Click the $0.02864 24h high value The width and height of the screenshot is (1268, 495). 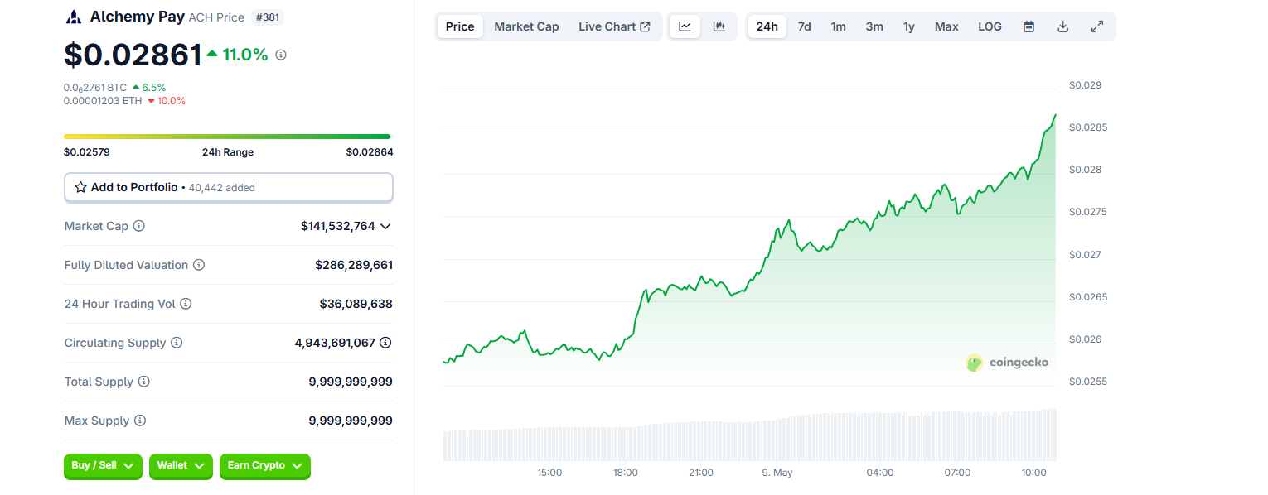click(370, 152)
